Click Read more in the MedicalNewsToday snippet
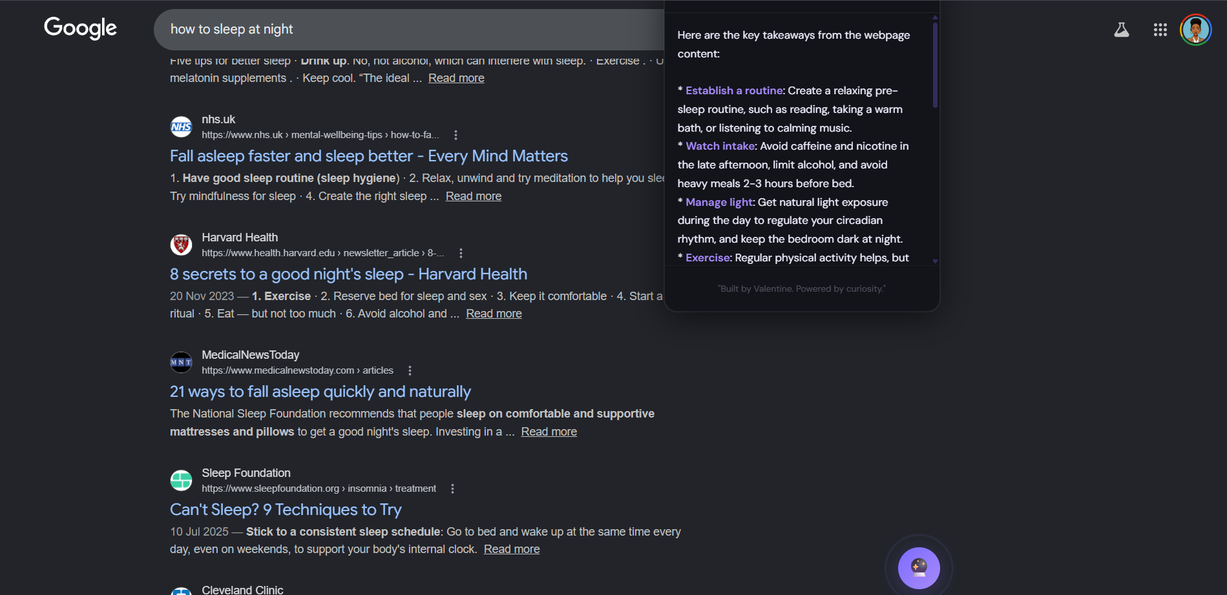Screen dimensions: 1227x595 549,432
